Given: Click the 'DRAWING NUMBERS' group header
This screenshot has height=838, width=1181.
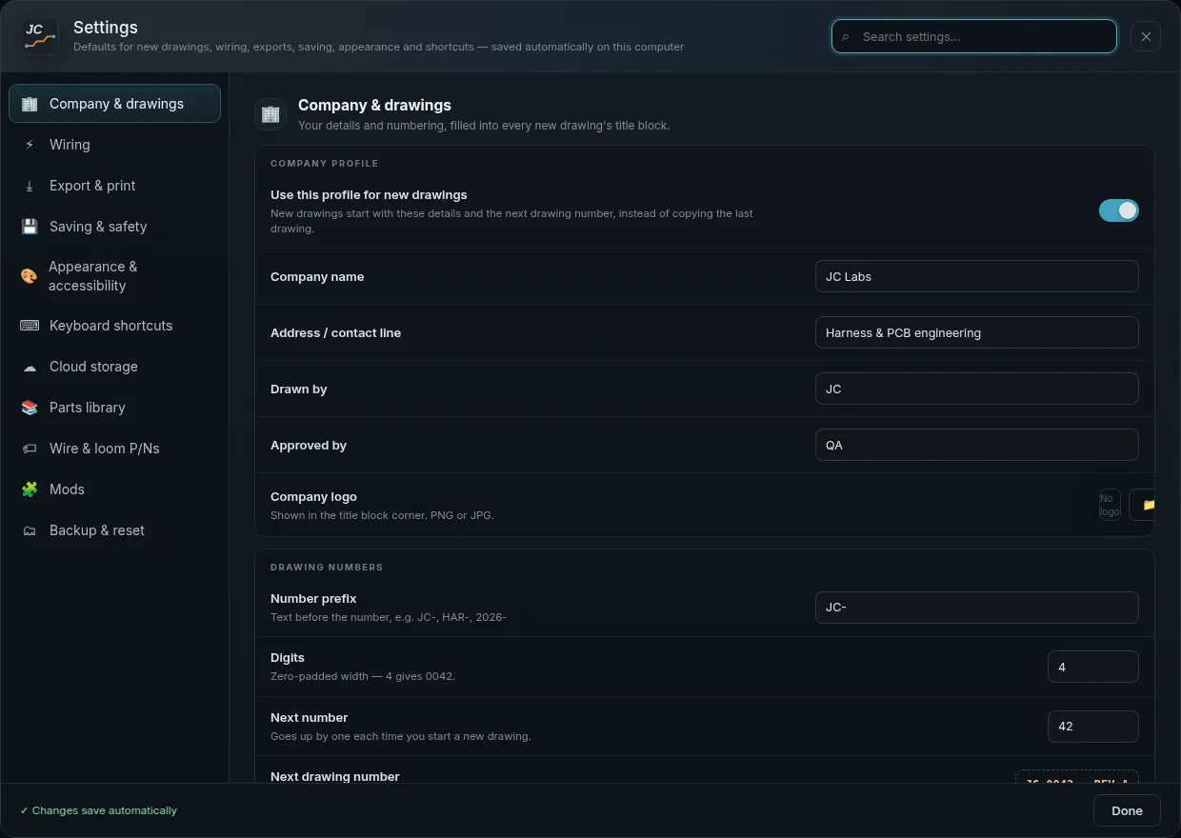Looking at the screenshot, I should [x=327, y=567].
